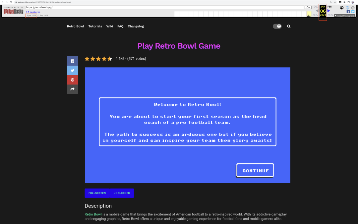Click the 2022 year label
This screenshot has height=224, width=358.
coord(315,15)
